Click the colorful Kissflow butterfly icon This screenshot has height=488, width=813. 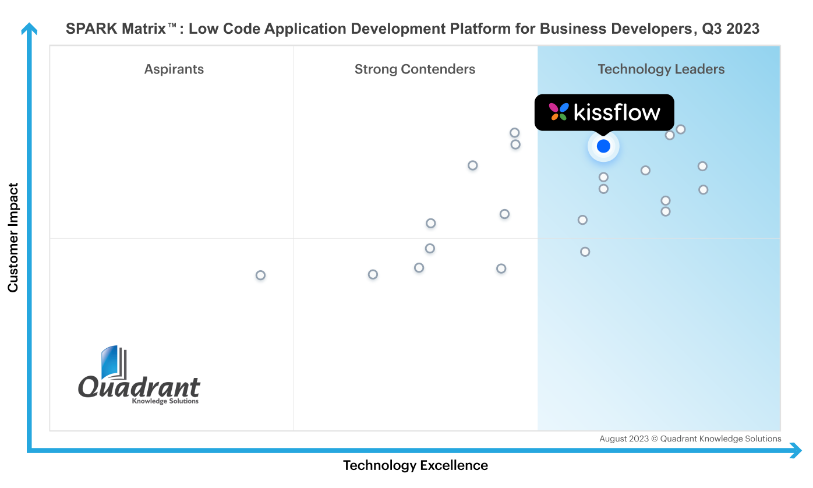559,112
